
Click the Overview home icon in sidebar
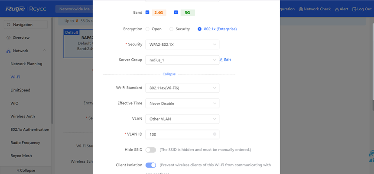click(x=9, y=38)
